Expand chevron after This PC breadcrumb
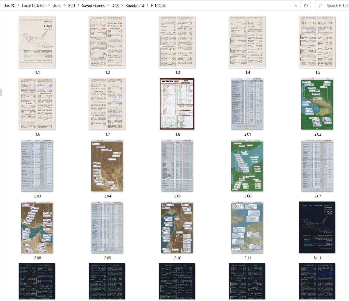 coord(19,5)
